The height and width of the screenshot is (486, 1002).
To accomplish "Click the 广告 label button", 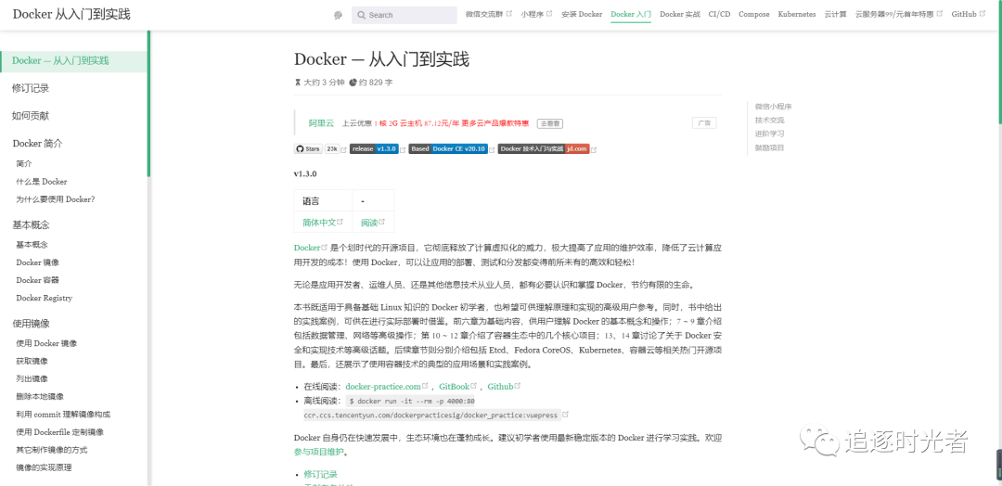I will point(704,122).
